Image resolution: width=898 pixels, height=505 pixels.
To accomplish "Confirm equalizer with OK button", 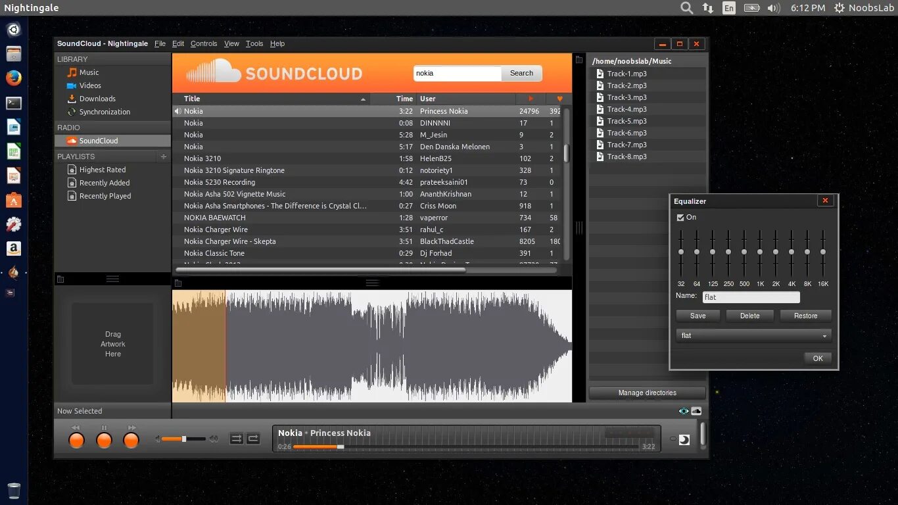I will tap(818, 358).
